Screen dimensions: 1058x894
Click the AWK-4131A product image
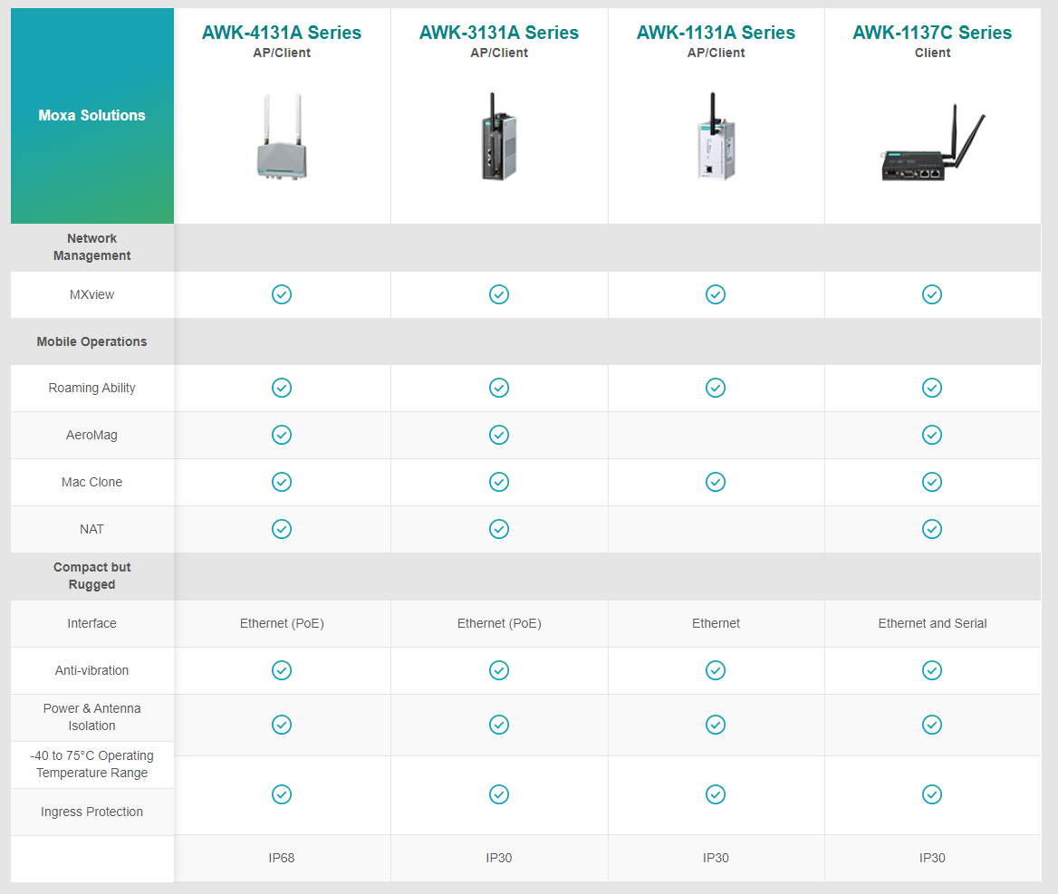tap(282, 137)
